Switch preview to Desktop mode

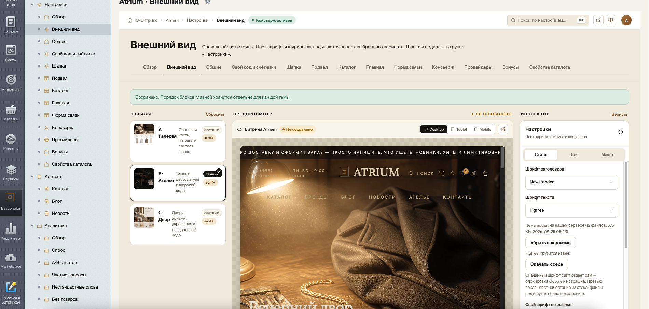coord(434,129)
